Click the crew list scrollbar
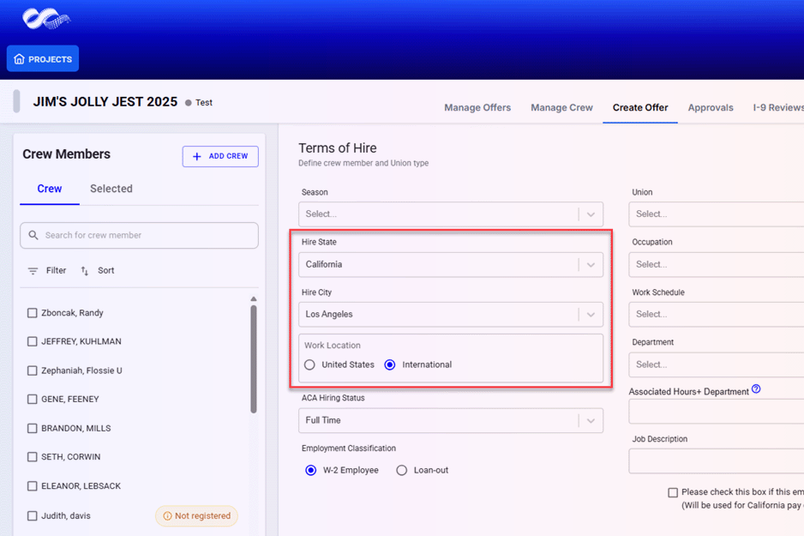This screenshot has height=536, width=804. tap(254, 360)
